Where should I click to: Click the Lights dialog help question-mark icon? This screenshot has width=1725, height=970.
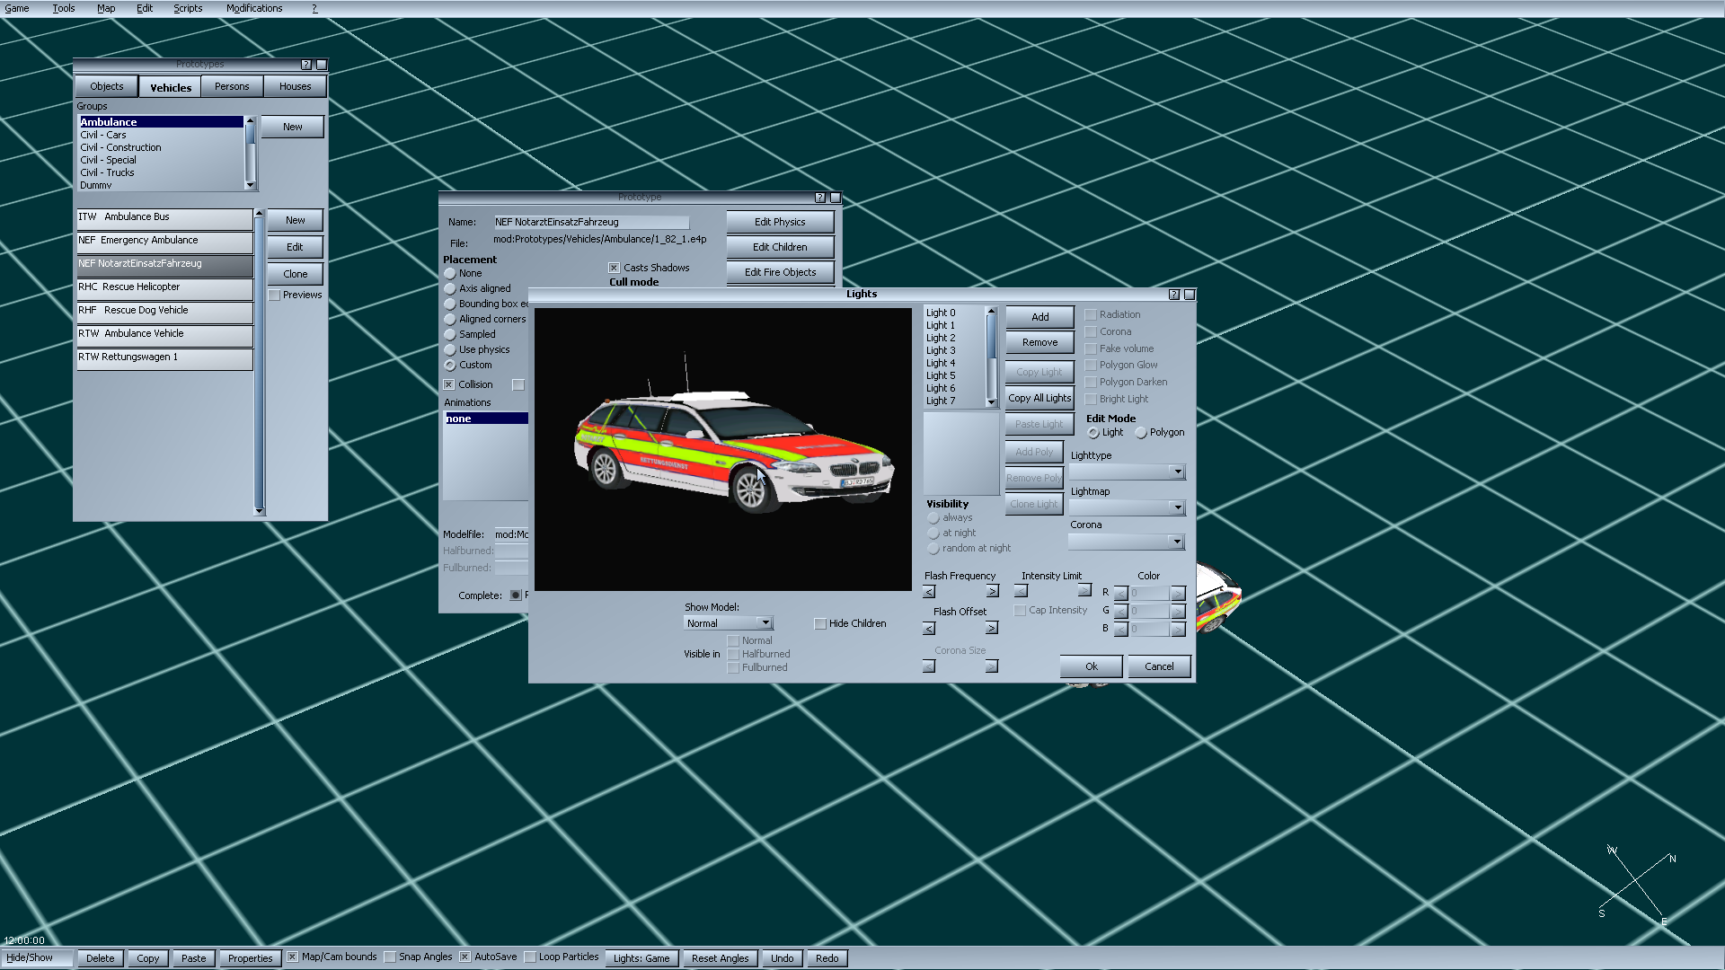tap(1174, 295)
